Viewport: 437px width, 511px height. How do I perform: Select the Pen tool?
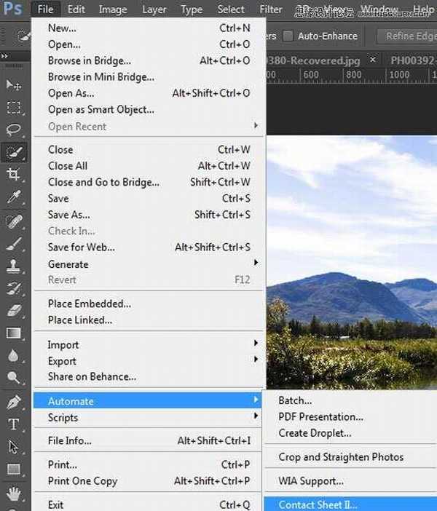(x=14, y=402)
